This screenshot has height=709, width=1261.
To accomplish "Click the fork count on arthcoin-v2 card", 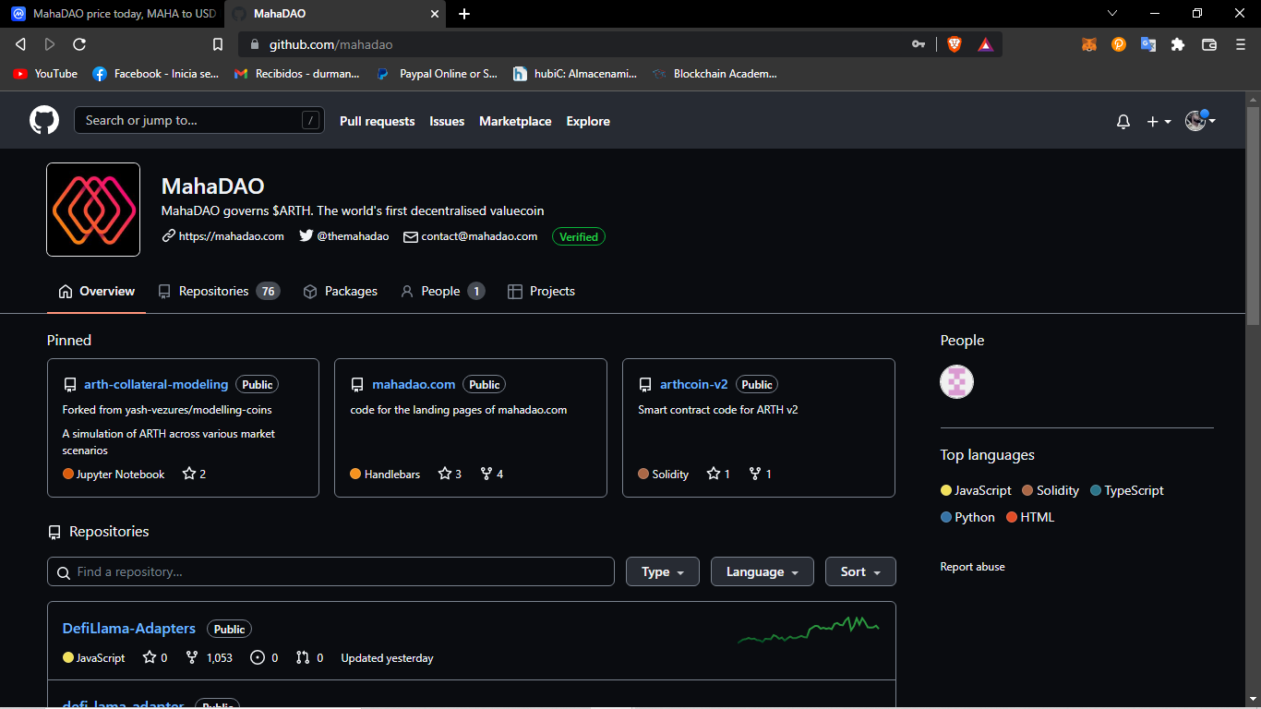I will [x=761, y=474].
